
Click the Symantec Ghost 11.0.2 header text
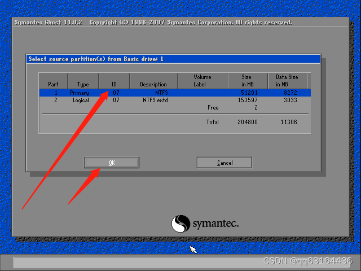(49, 23)
